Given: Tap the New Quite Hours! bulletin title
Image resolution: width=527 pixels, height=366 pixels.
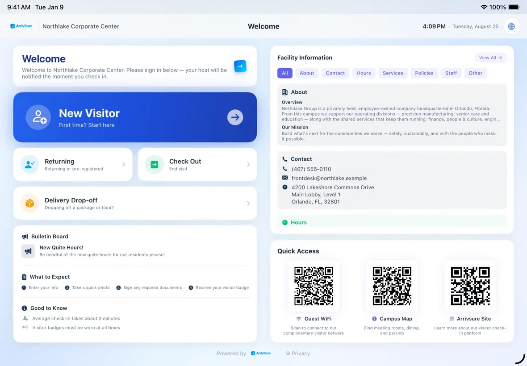Looking at the screenshot, I should [x=62, y=247].
